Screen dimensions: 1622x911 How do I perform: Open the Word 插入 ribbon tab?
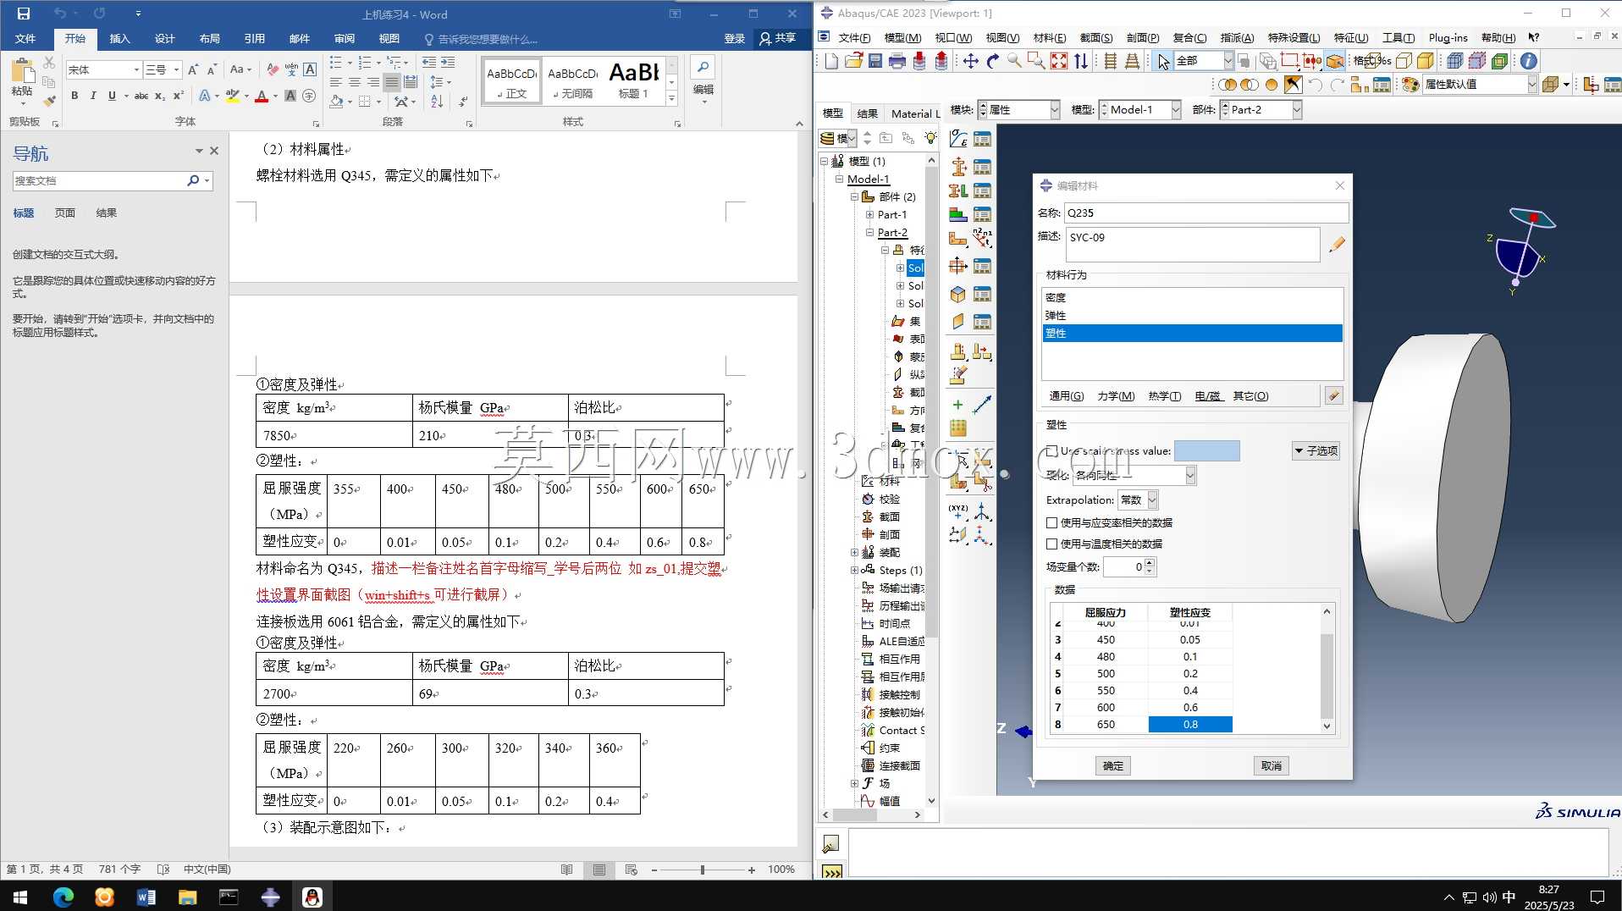[x=120, y=39]
